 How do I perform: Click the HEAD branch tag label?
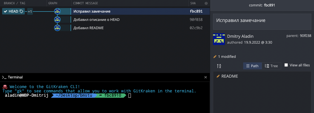(x=13, y=12)
